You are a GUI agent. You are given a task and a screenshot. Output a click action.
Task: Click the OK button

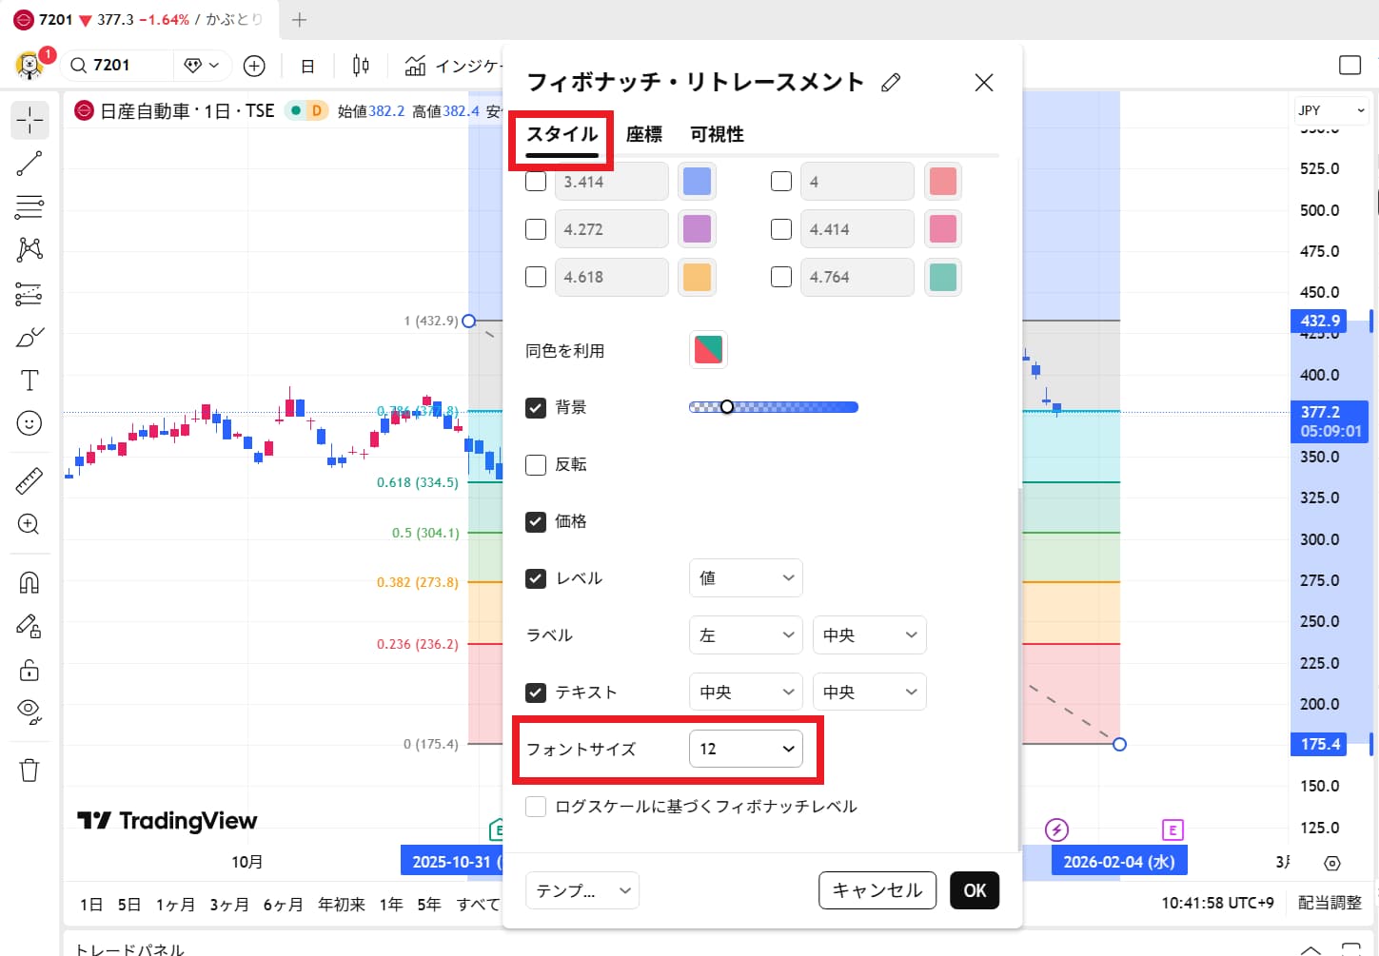point(974,890)
